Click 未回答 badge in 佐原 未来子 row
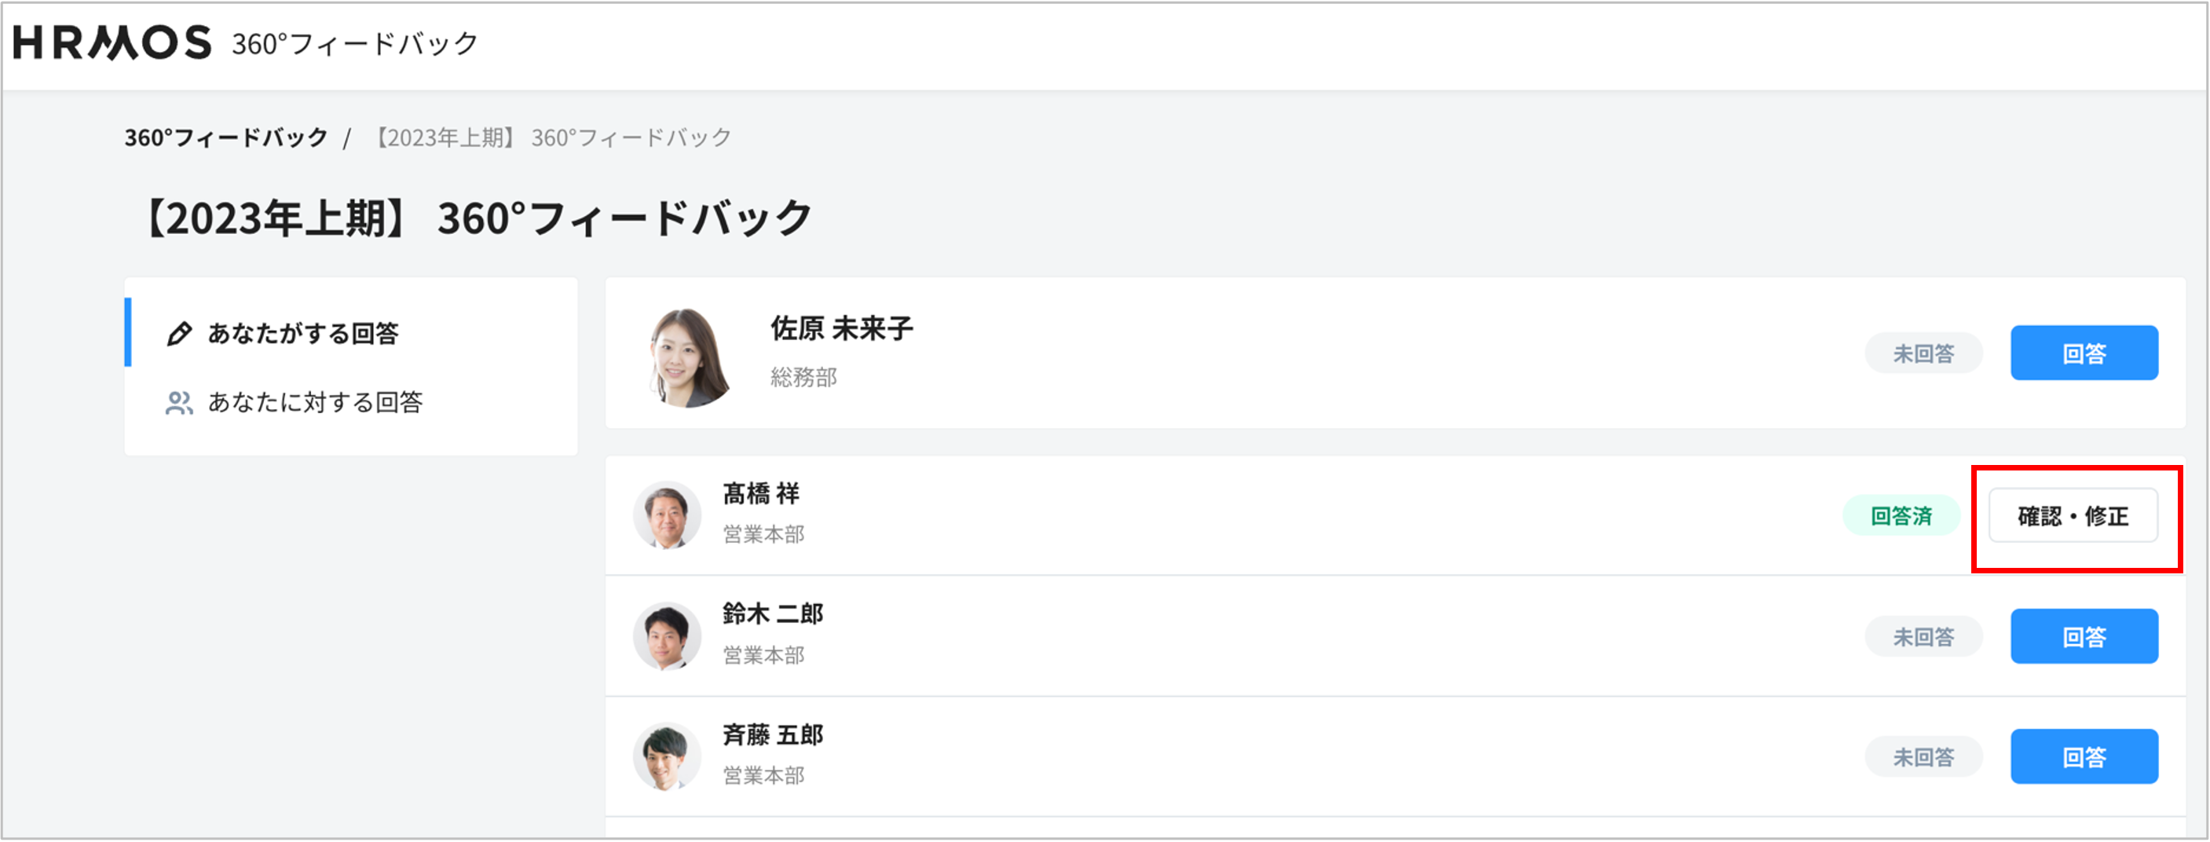 point(1923,353)
